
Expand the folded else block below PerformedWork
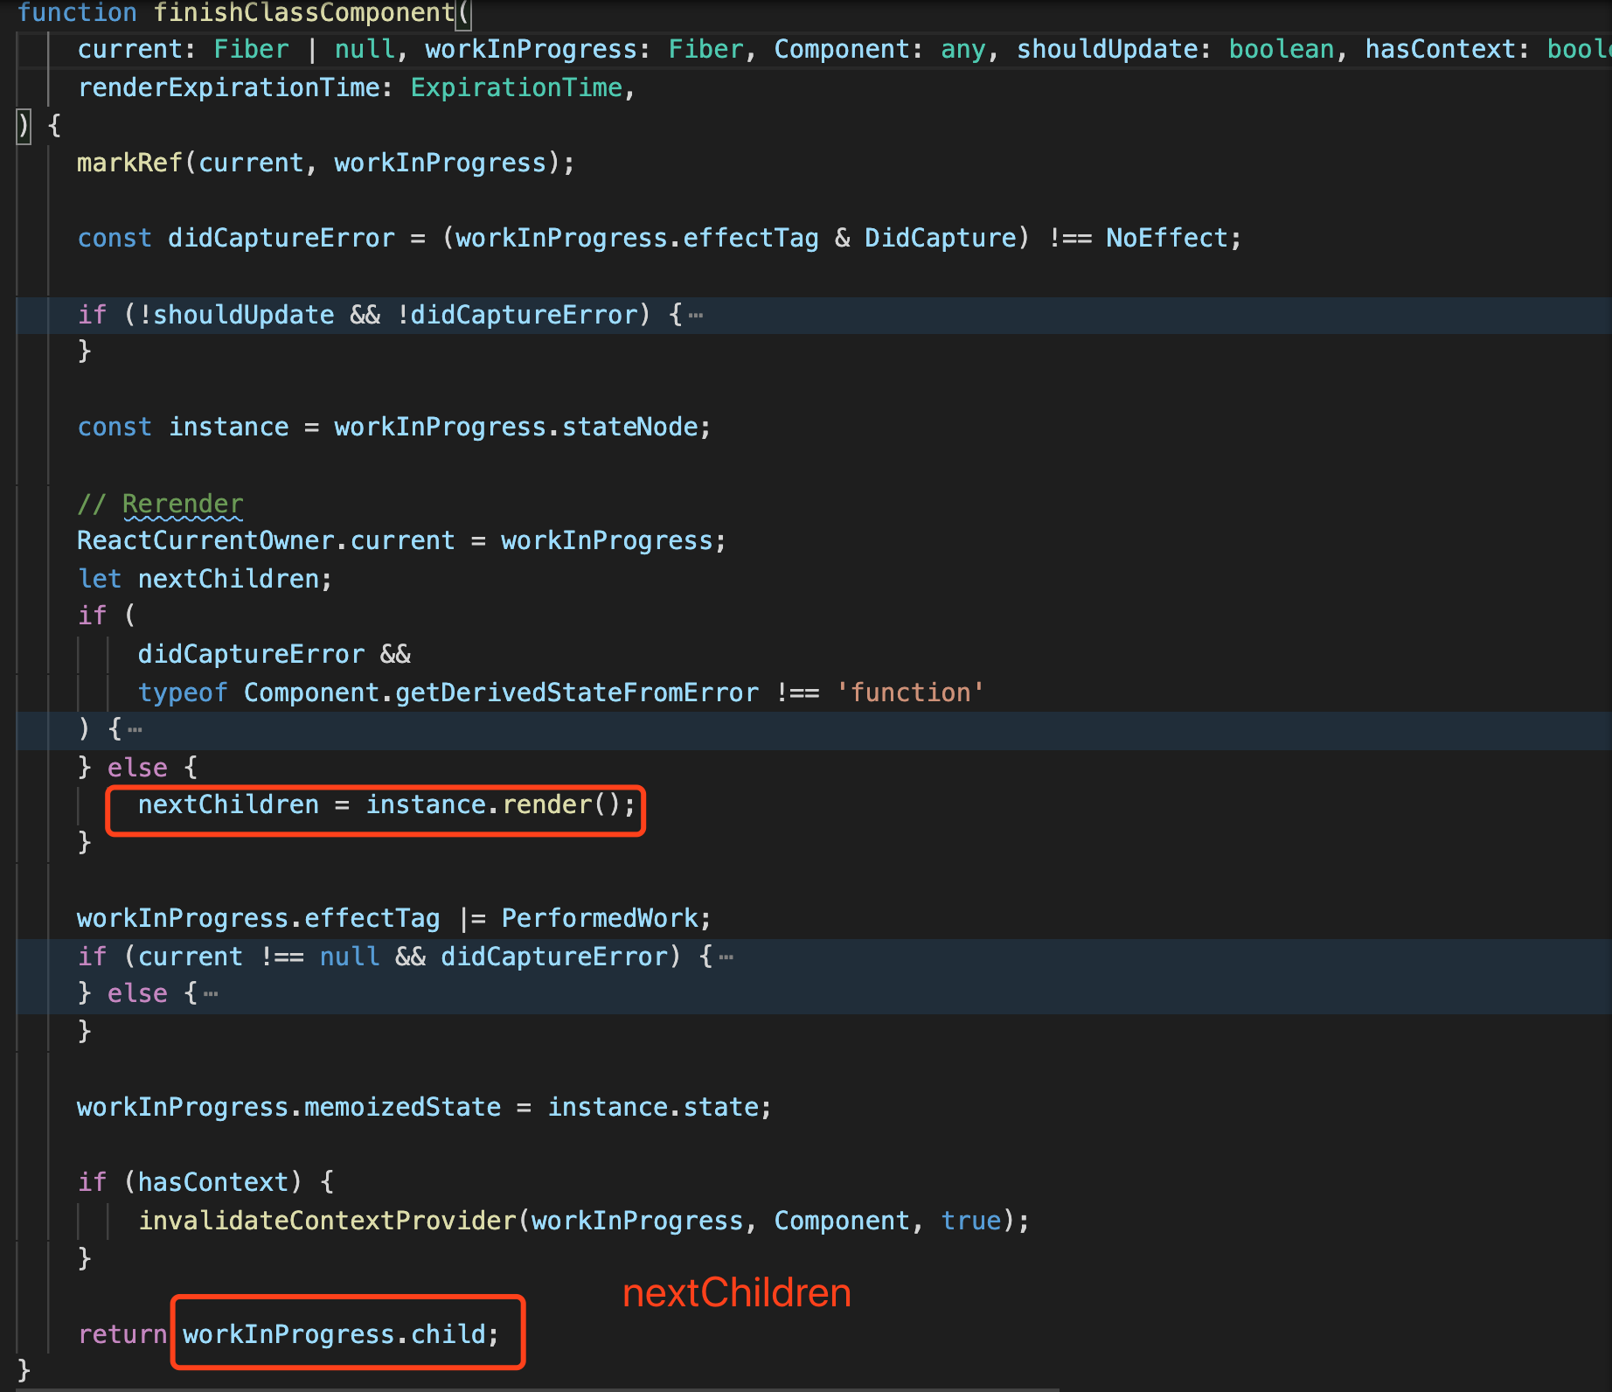pyautogui.click(x=211, y=994)
